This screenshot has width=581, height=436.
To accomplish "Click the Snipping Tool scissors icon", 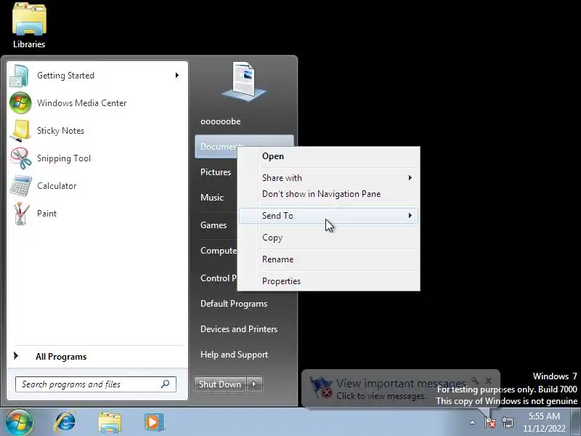I will coord(21,158).
